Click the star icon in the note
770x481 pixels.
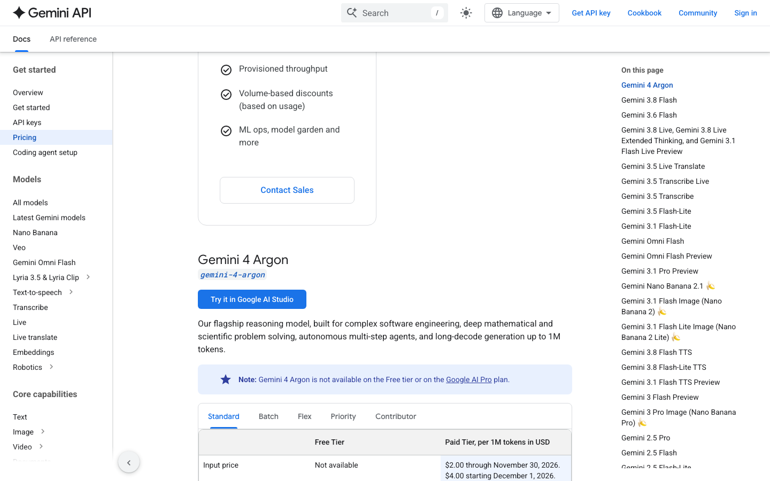coord(226,379)
